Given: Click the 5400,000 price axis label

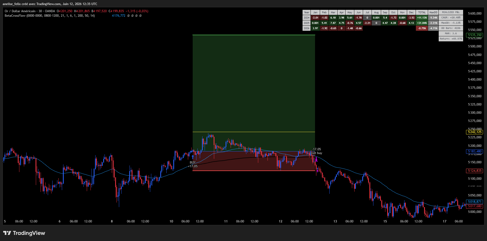Looking at the screenshot, I should tap(475, 80).
